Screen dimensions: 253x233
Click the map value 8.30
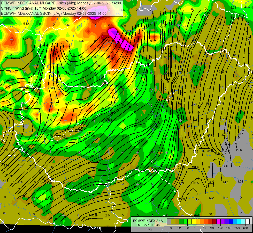coord(81,41)
